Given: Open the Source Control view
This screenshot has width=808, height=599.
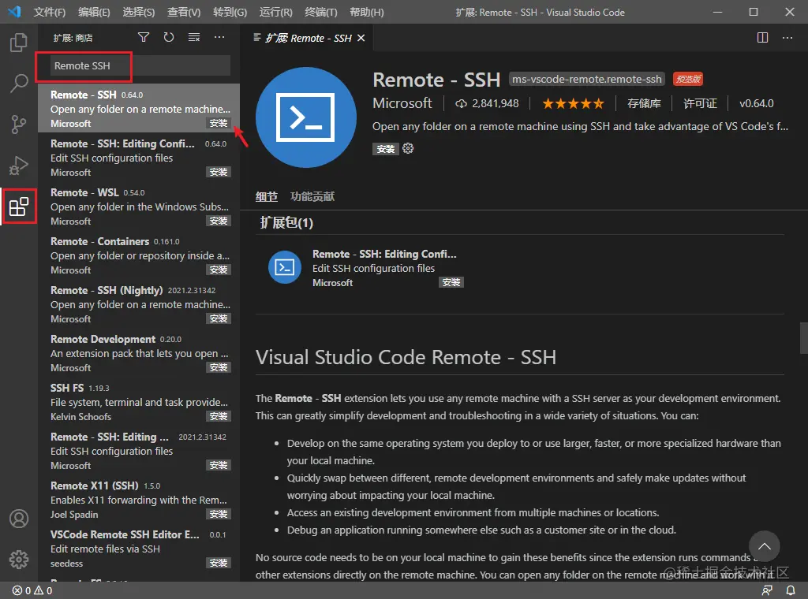Looking at the screenshot, I should click(x=19, y=124).
